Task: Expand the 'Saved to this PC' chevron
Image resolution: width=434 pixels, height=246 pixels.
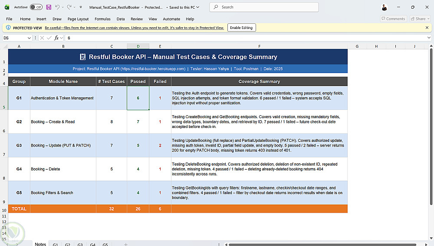Action: click(x=197, y=7)
